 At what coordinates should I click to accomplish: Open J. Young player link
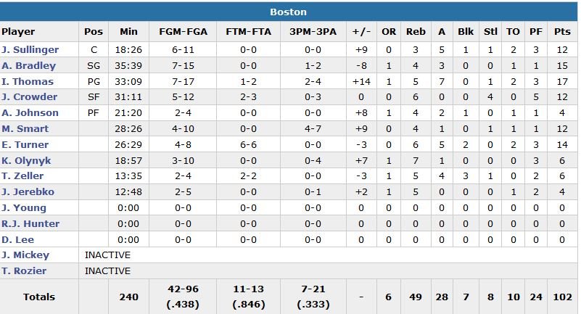tap(25, 208)
